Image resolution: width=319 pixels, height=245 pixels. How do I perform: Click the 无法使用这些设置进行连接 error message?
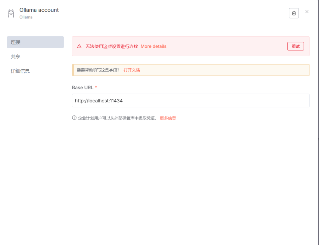point(112,46)
